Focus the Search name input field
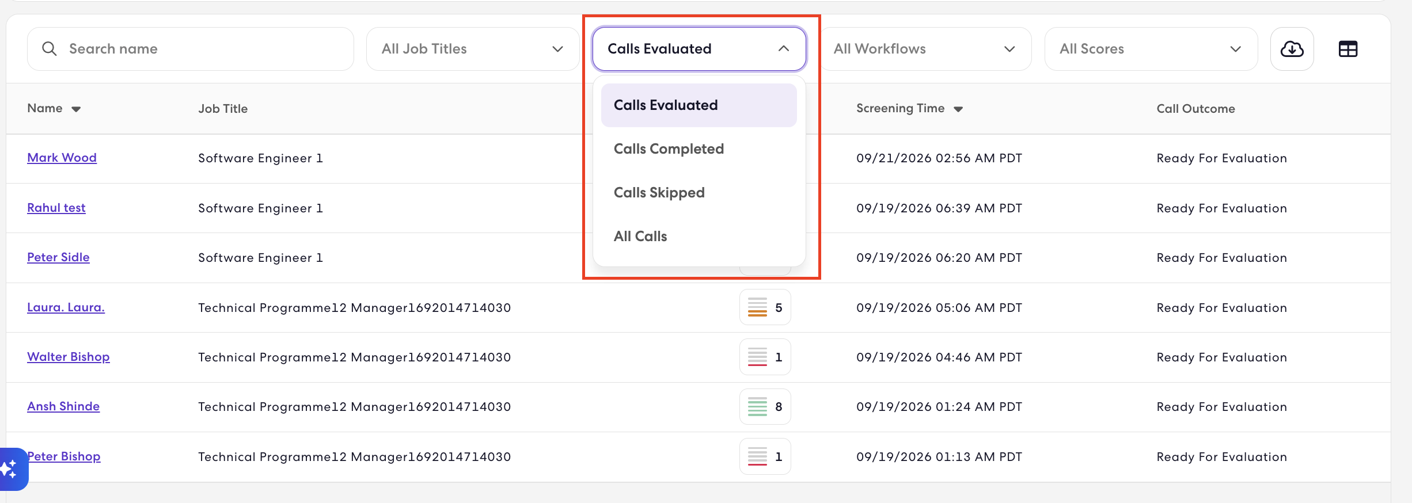The image size is (1412, 503). [x=191, y=49]
